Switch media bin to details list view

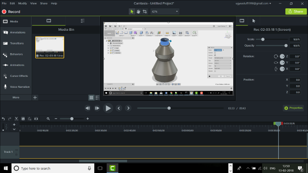pyautogui.click(x=97, y=97)
